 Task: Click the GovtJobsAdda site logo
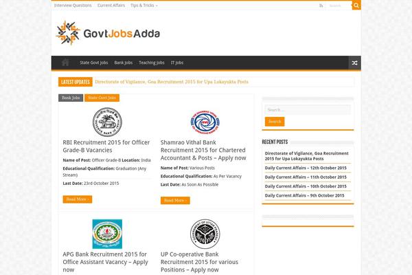[x=108, y=31]
